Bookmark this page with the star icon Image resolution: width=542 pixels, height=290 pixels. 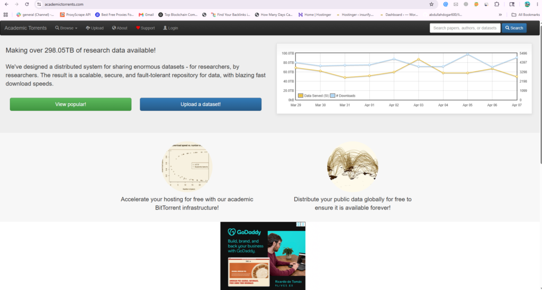[431, 4]
